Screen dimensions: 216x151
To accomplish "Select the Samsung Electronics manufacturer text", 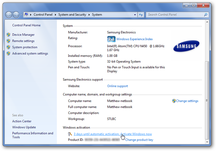I will (121, 32).
